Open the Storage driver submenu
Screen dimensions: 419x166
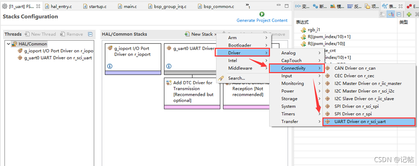(x=297, y=99)
